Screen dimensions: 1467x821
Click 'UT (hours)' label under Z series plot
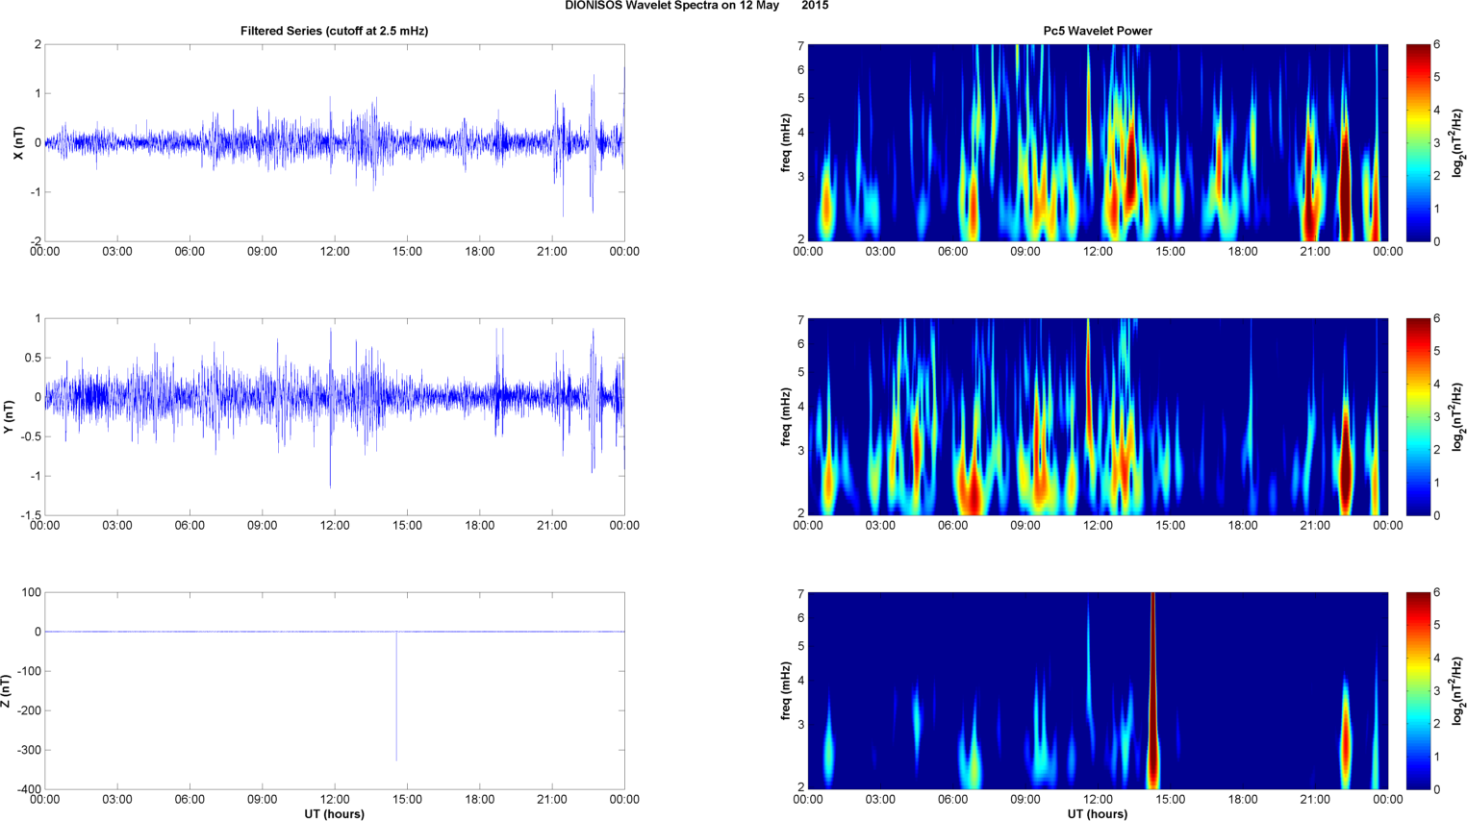pyautogui.click(x=334, y=814)
